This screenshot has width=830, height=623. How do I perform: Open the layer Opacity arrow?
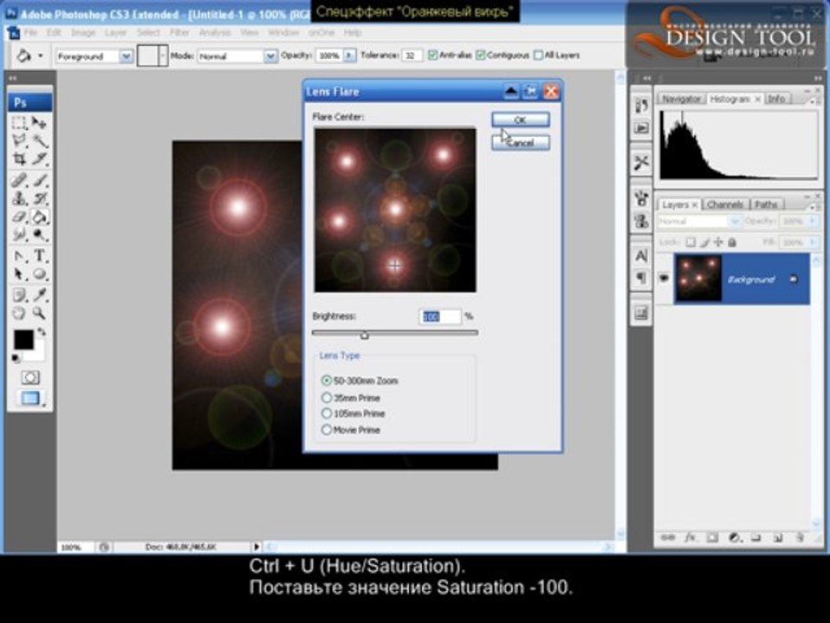812,222
